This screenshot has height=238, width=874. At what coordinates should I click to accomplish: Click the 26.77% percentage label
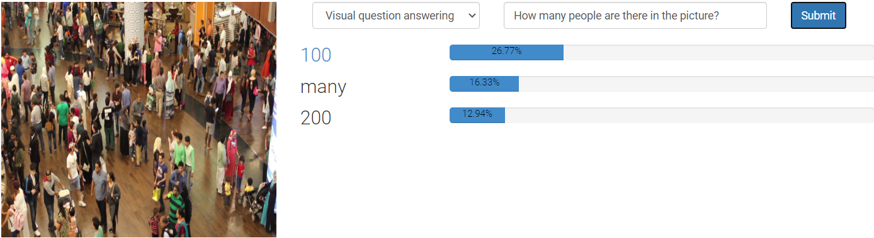[506, 51]
